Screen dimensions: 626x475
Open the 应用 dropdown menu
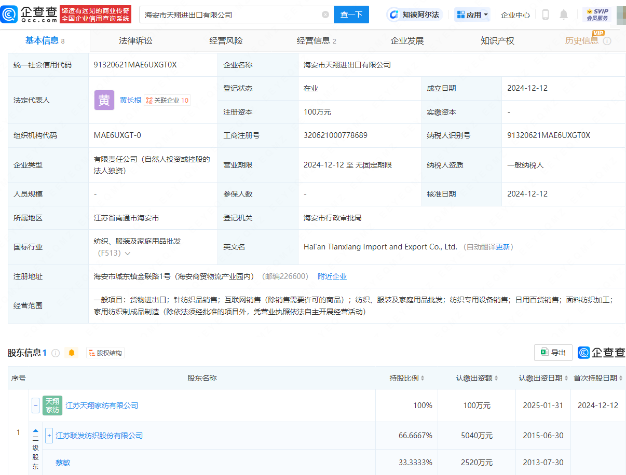tap(472, 15)
